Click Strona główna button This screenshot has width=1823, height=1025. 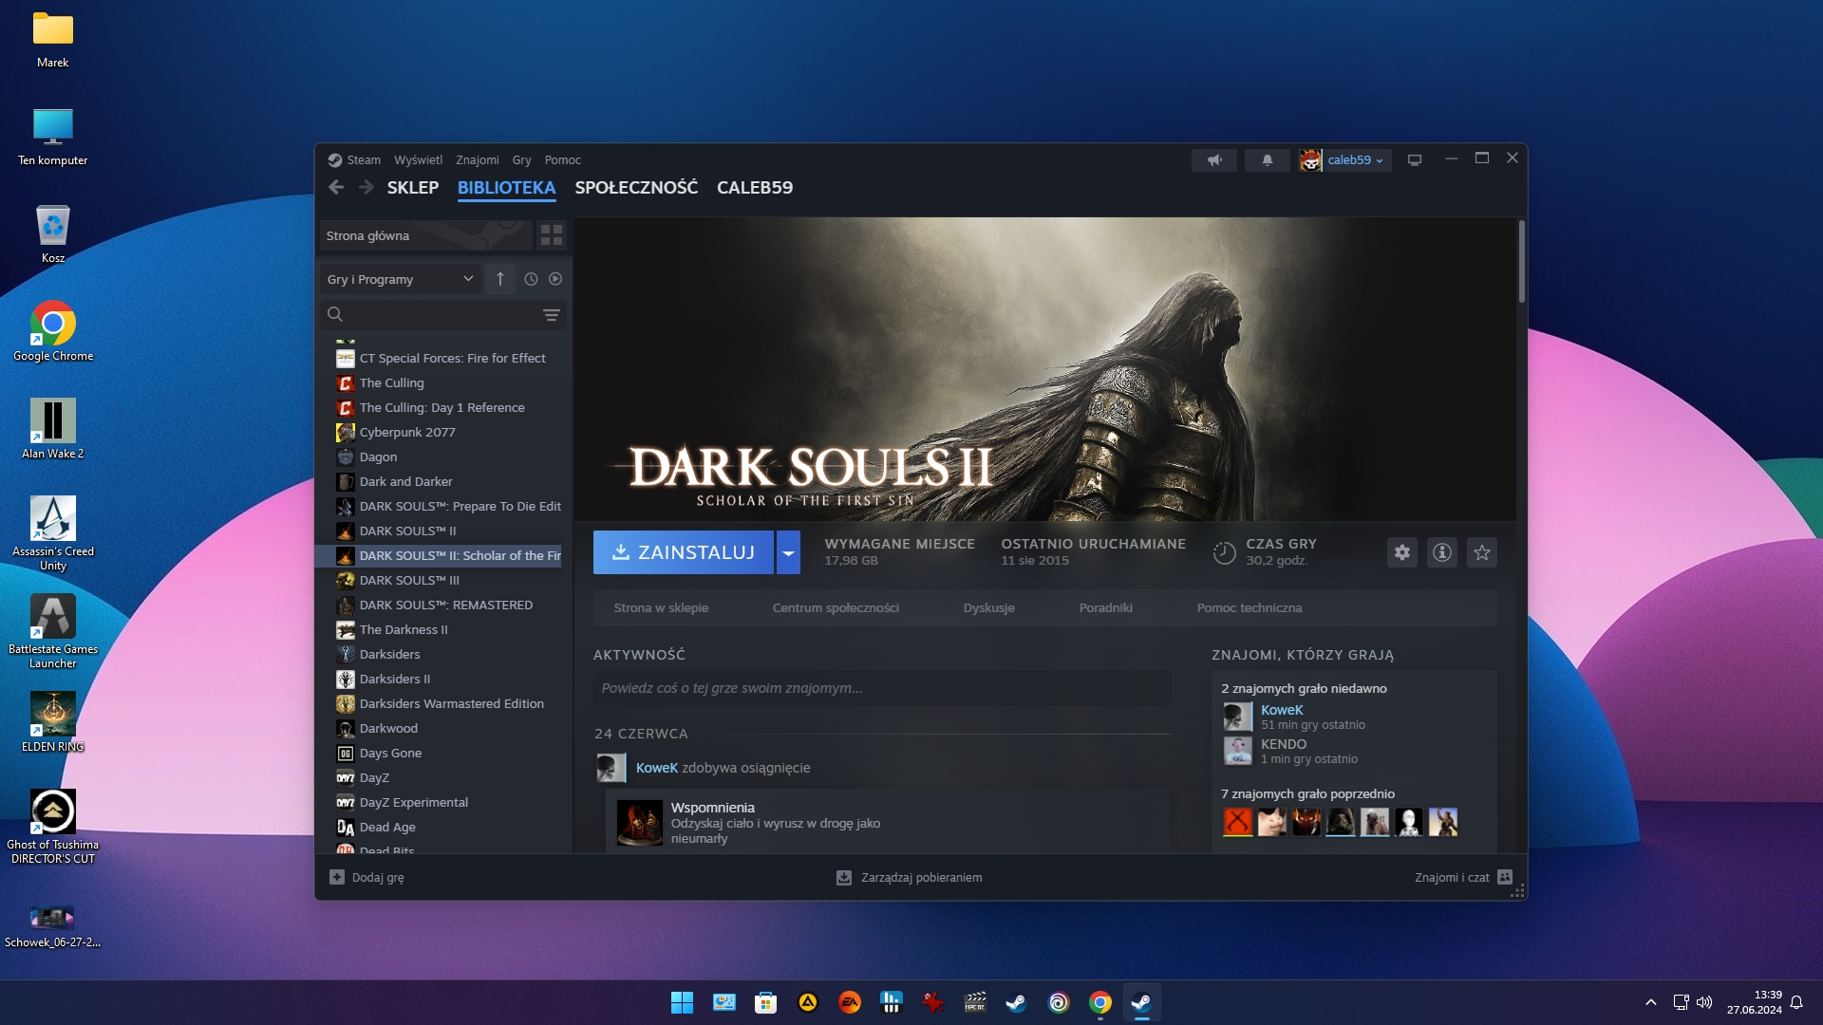[x=426, y=235]
